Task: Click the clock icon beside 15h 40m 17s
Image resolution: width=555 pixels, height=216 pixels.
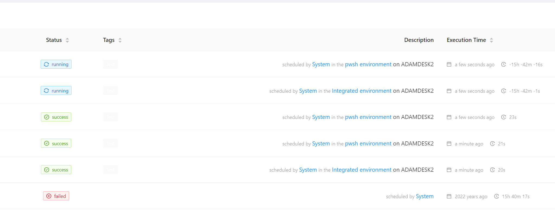Action: (x=496, y=196)
